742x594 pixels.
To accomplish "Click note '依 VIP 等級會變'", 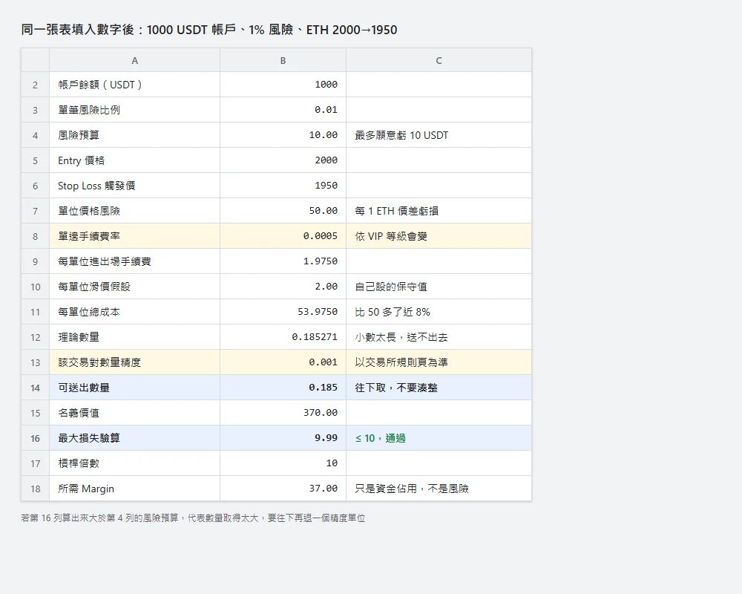I will click(439, 236).
